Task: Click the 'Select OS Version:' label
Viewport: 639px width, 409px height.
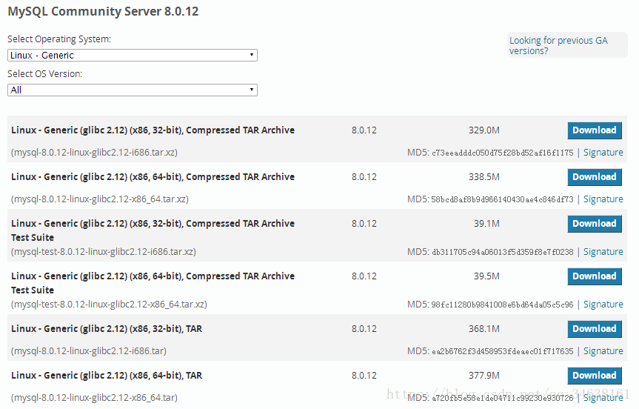Action: pos(45,74)
